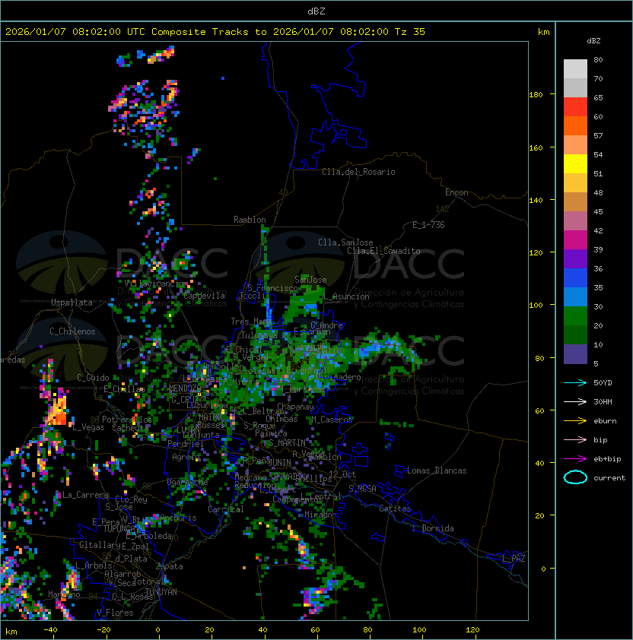Click the '30HM' legend label
This screenshot has width=633, height=640.
coord(603,402)
